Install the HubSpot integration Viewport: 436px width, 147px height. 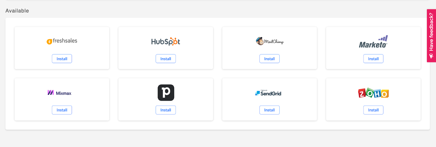click(166, 59)
